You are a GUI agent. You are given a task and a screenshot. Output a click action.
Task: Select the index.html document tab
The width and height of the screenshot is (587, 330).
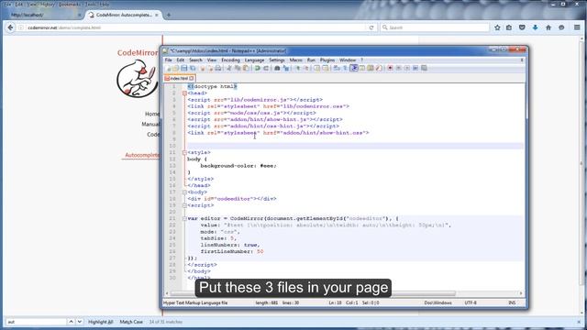coord(179,78)
